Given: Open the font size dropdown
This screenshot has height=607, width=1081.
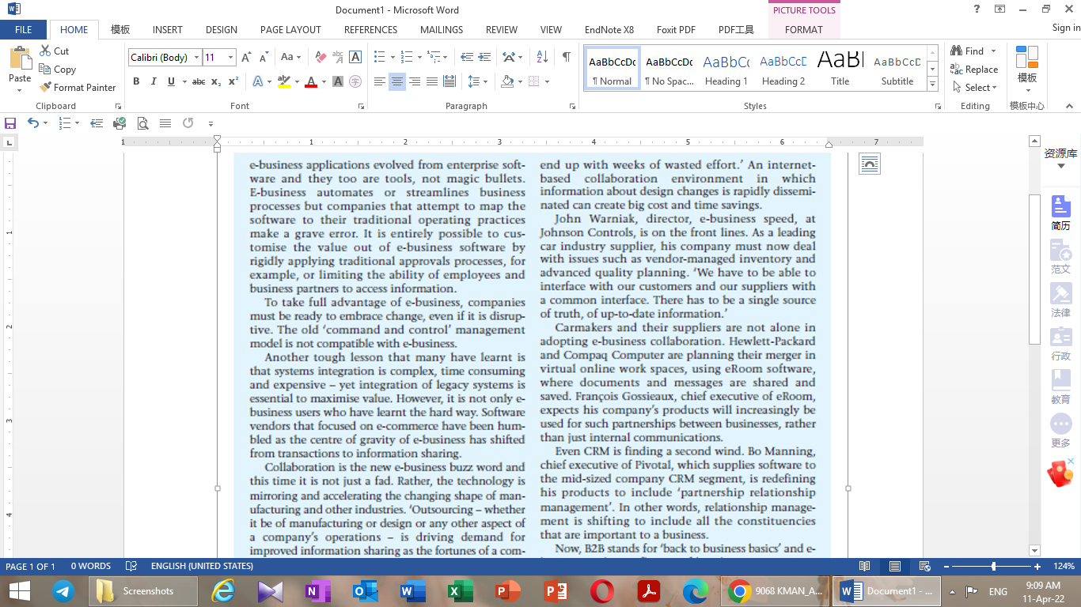Looking at the screenshot, I should coord(229,57).
